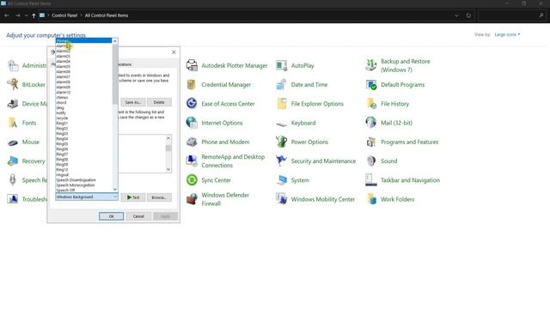Click program events list scroll up arrow
The width and height of the screenshot is (550, 309).
pyautogui.click(x=168, y=138)
